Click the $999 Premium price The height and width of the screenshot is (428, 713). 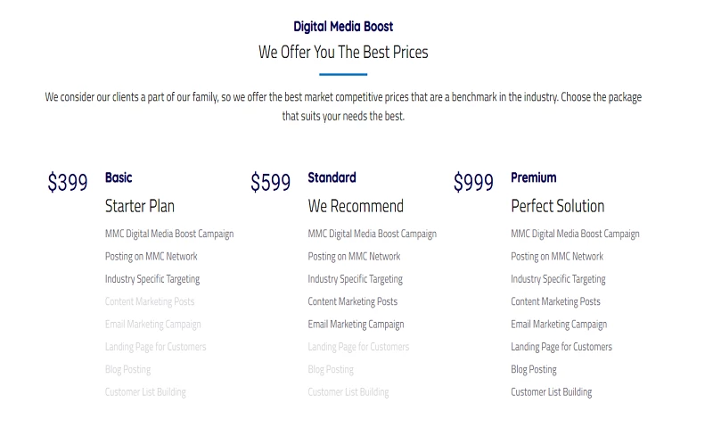473,183
